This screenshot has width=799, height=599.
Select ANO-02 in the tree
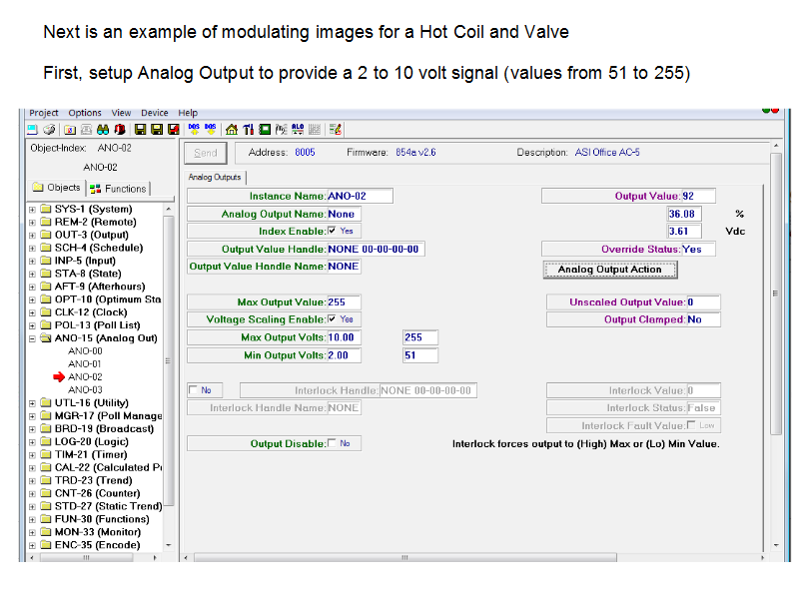[x=85, y=377]
